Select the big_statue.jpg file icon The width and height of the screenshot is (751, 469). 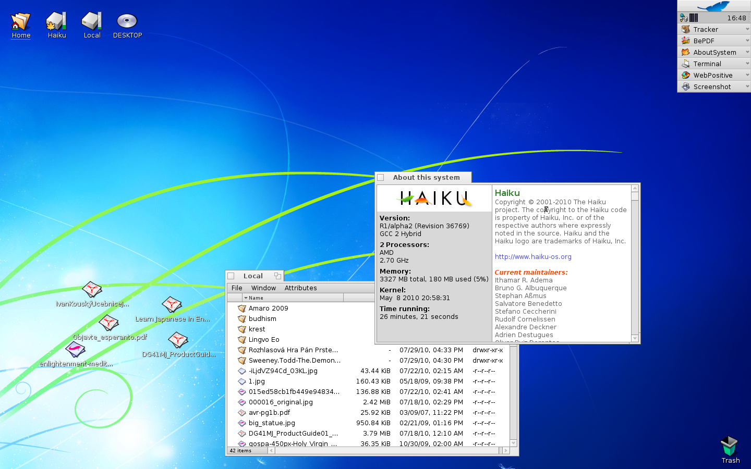pyautogui.click(x=242, y=423)
